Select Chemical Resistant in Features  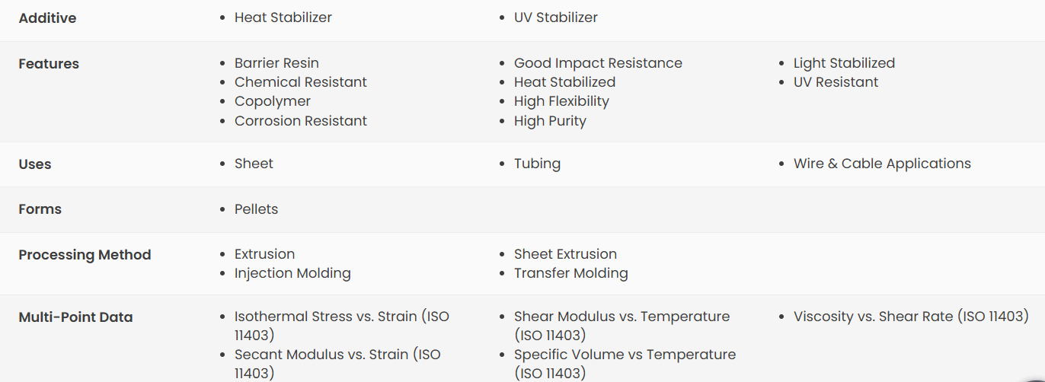301,82
